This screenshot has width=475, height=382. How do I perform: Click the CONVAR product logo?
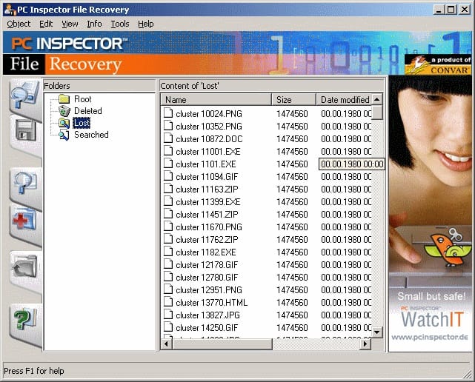pyautogui.click(x=438, y=64)
